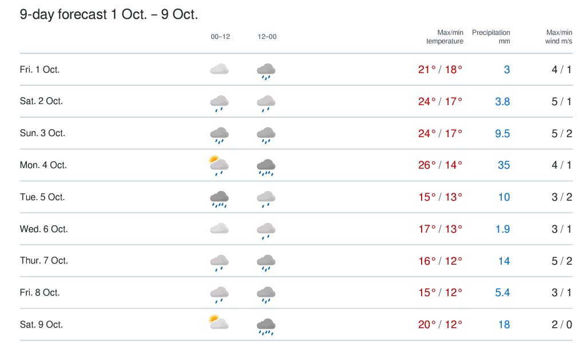Click Tue. 5 Oct. morning heavy rain icon
Screen dimensions: 583x343
pos(219,200)
